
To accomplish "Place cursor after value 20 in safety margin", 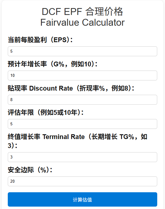I will click(x=15, y=181).
